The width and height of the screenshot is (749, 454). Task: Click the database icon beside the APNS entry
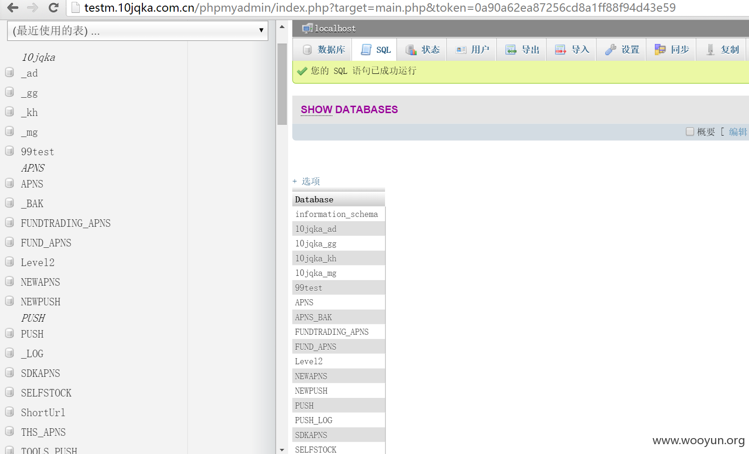pos(9,183)
